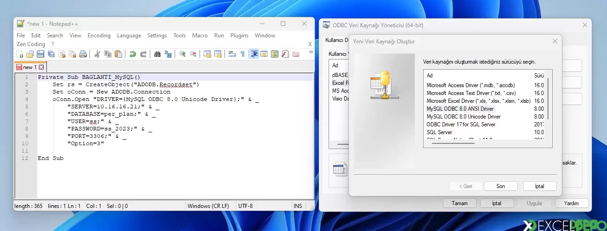Zoom in using the magnifier plus icon
Screen dimensions: 607x231
[x=183, y=54]
